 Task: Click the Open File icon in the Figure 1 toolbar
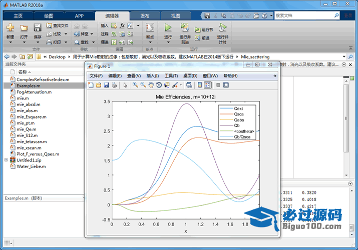pyautogui.click(x=99, y=85)
